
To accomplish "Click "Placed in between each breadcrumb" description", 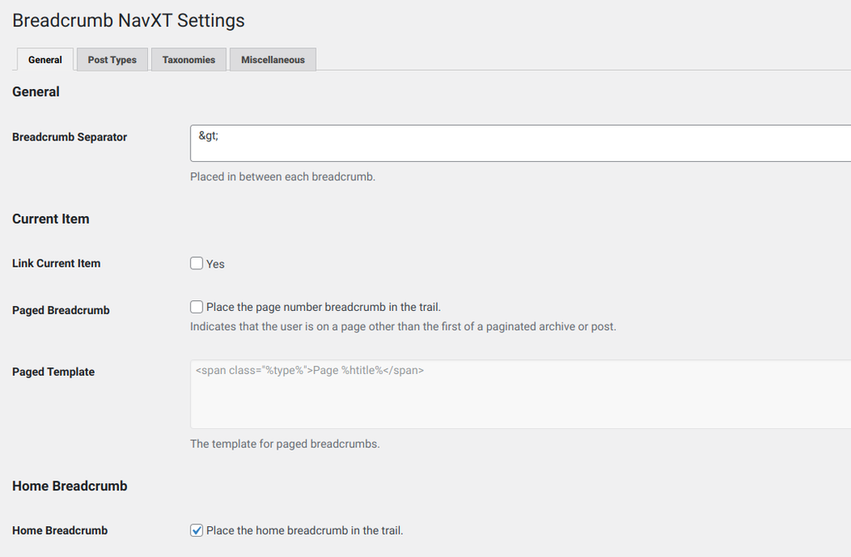I will pyautogui.click(x=283, y=177).
